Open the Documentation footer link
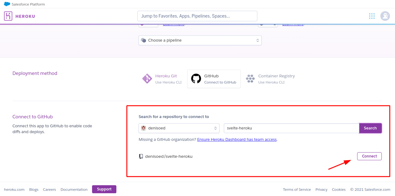The width and height of the screenshot is (395, 196). (74, 190)
